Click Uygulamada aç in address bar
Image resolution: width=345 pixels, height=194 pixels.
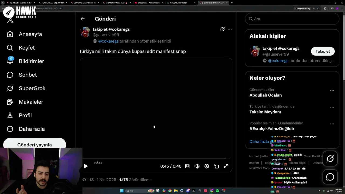[302, 9]
